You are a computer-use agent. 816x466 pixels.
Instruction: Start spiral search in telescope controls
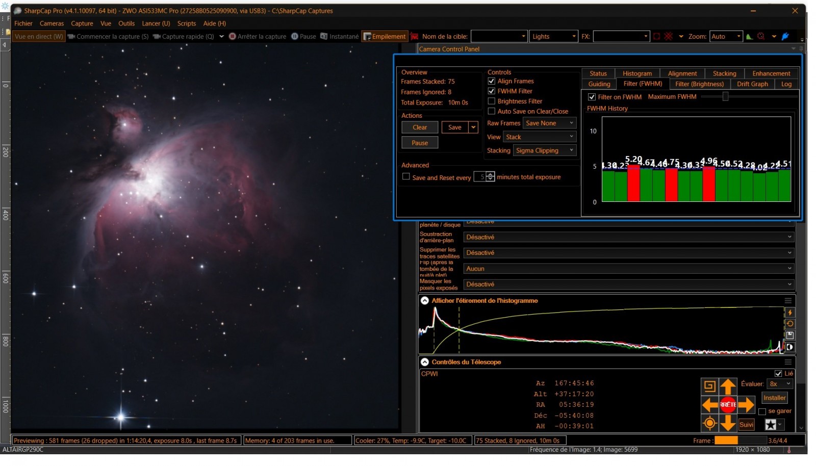[x=709, y=386]
